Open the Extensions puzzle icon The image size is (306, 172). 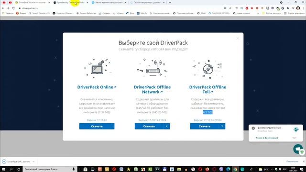[288, 8]
